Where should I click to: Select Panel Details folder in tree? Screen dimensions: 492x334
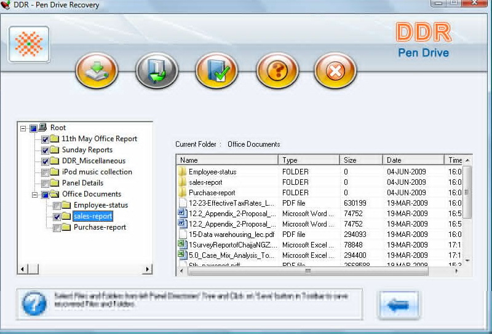(82, 183)
